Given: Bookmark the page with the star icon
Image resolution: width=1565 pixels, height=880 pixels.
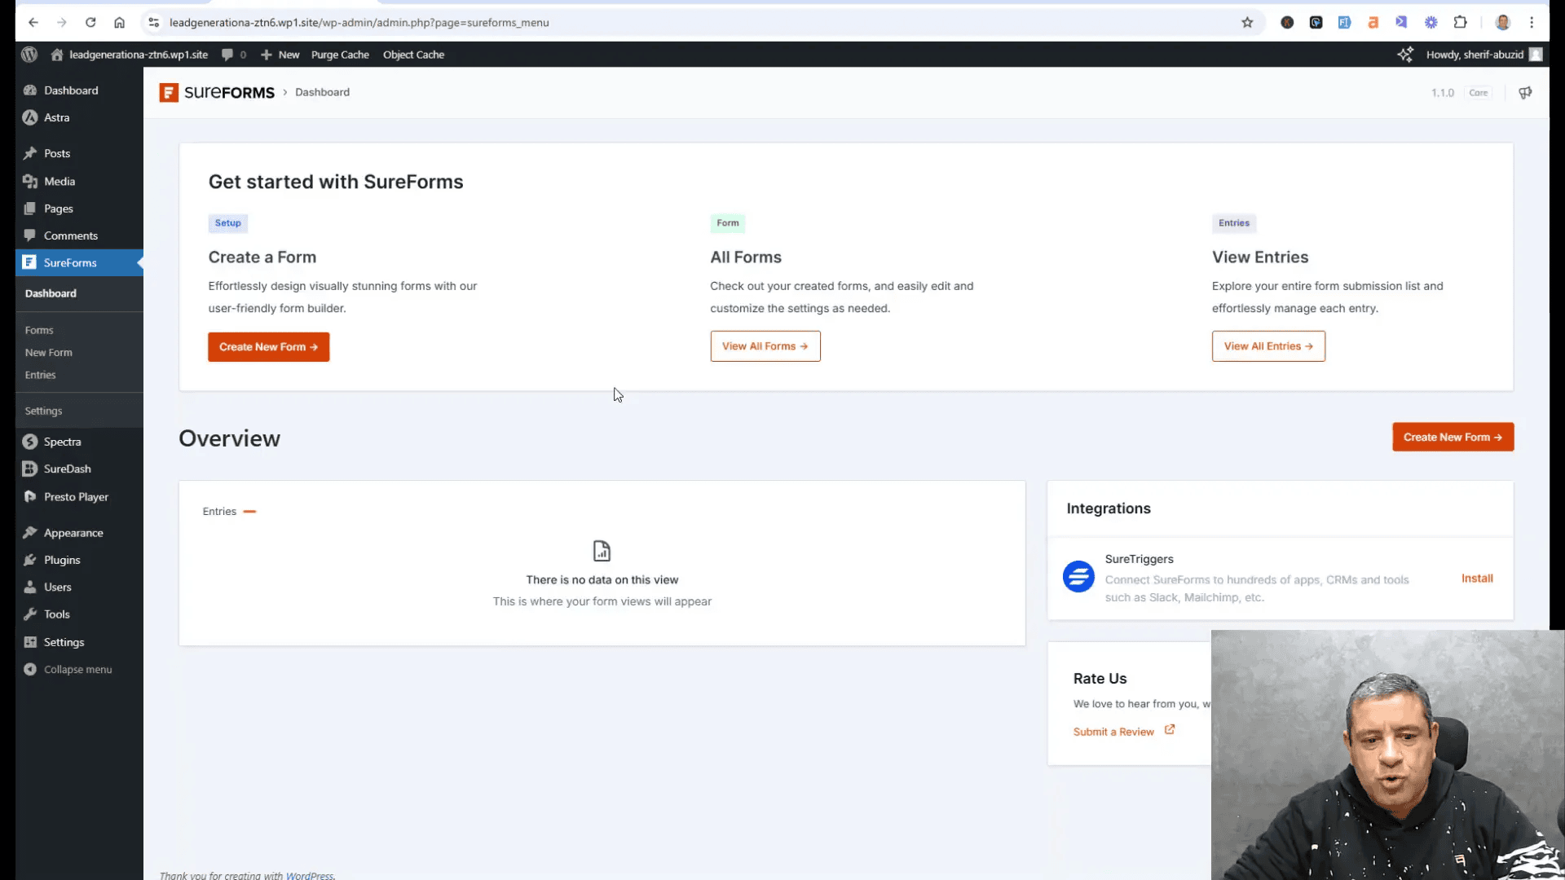Looking at the screenshot, I should [1248, 22].
